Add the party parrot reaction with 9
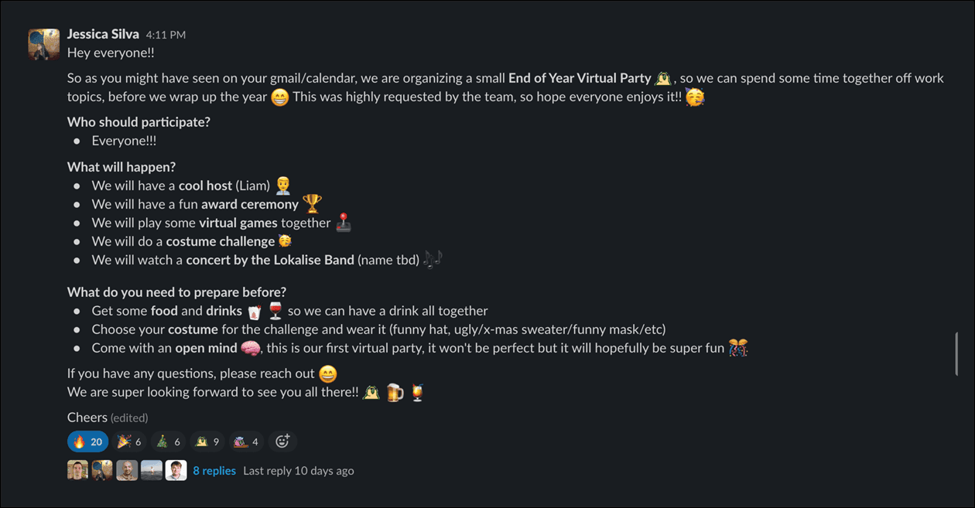This screenshot has height=508, width=975. pos(207,442)
